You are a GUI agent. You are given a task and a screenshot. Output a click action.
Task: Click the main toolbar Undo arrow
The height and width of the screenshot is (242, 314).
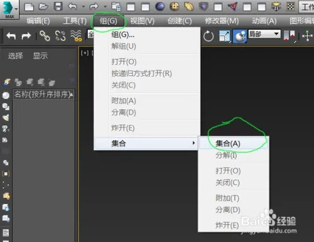click(11, 36)
